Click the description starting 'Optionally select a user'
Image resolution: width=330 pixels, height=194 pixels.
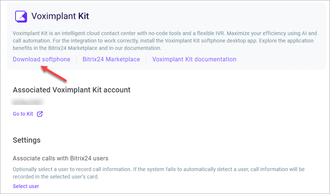click(159, 173)
